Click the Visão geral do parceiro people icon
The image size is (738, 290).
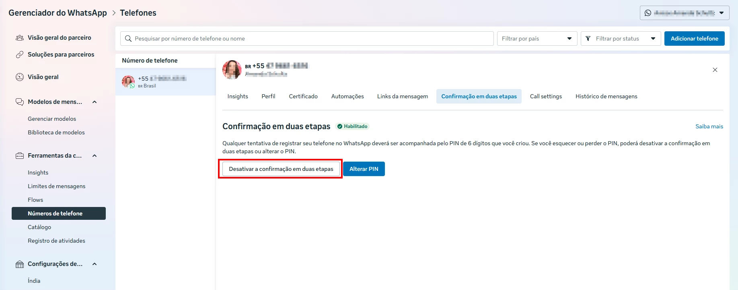(19, 38)
